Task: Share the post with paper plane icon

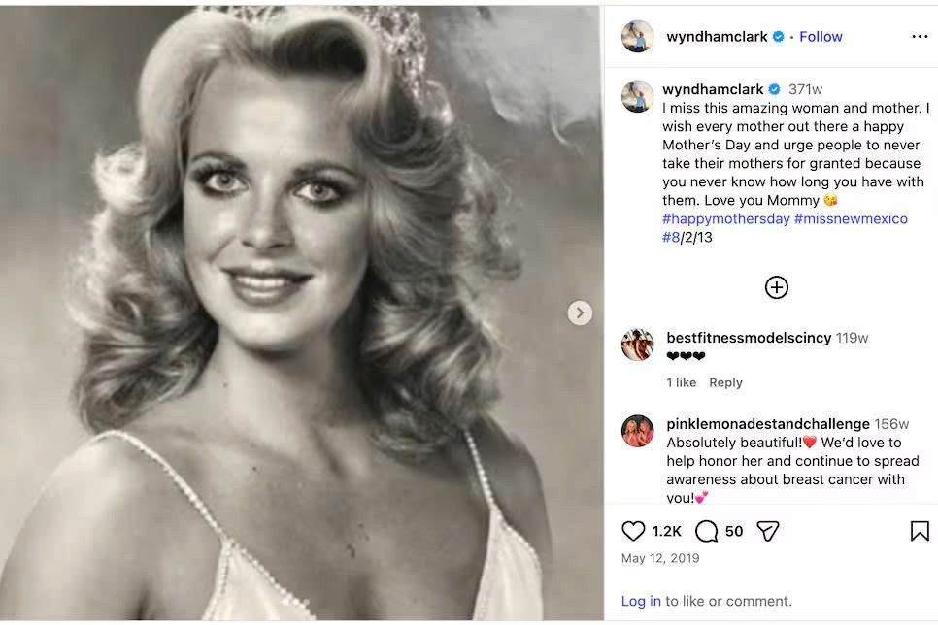Action: [767, 531]
